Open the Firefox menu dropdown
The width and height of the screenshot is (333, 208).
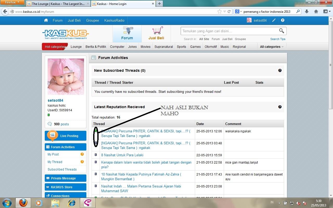tap(12, 2)
